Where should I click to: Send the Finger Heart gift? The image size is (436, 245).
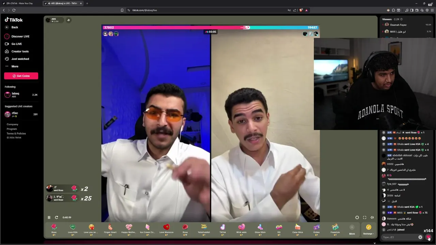coord(110,229)
